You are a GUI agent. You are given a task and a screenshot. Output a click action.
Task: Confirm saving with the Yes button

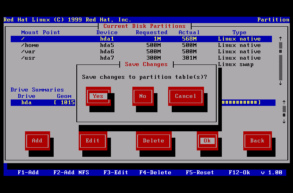pyautogui.click(x=98, y=96)
